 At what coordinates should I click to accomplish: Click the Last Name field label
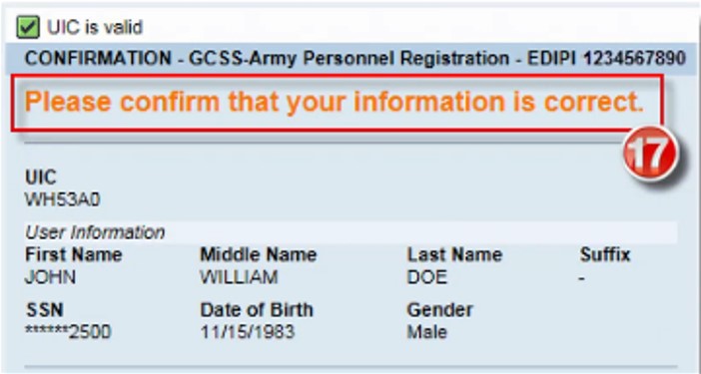tap(454, 255)
